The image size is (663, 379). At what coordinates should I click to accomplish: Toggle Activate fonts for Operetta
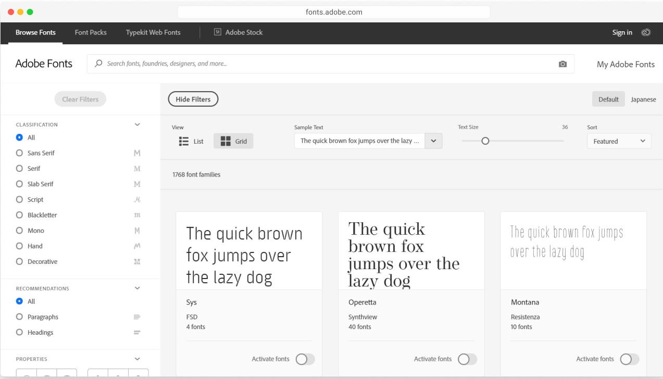point(467,359)
